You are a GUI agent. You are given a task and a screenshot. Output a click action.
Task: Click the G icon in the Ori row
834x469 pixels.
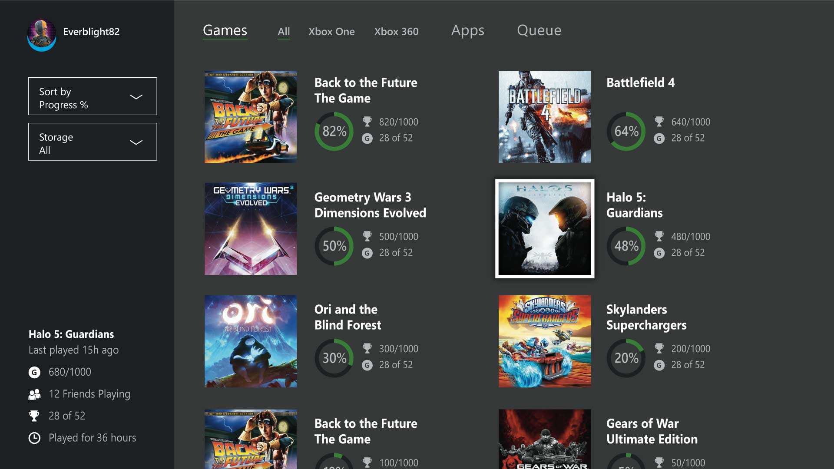pyautogui.click(x=367, y=365)
